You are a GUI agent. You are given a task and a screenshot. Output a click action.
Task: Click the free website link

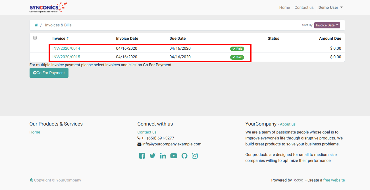click(334, 180)
